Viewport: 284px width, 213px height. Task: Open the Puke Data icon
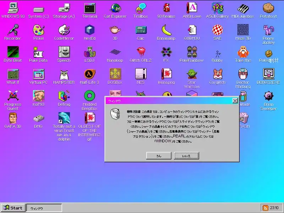pos(38,52)
